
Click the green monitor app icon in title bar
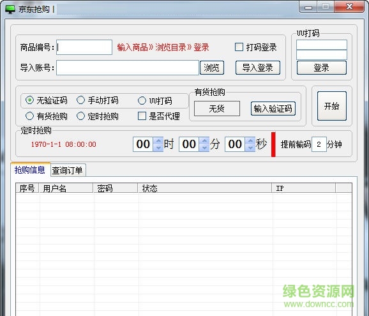[x=10, y=10]
